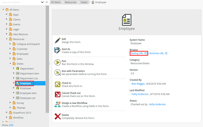This screenshot has height=127, width=203.
Task: Go to All Items breadcrumb
Action: pyautogui.click(x=56, y=2)
